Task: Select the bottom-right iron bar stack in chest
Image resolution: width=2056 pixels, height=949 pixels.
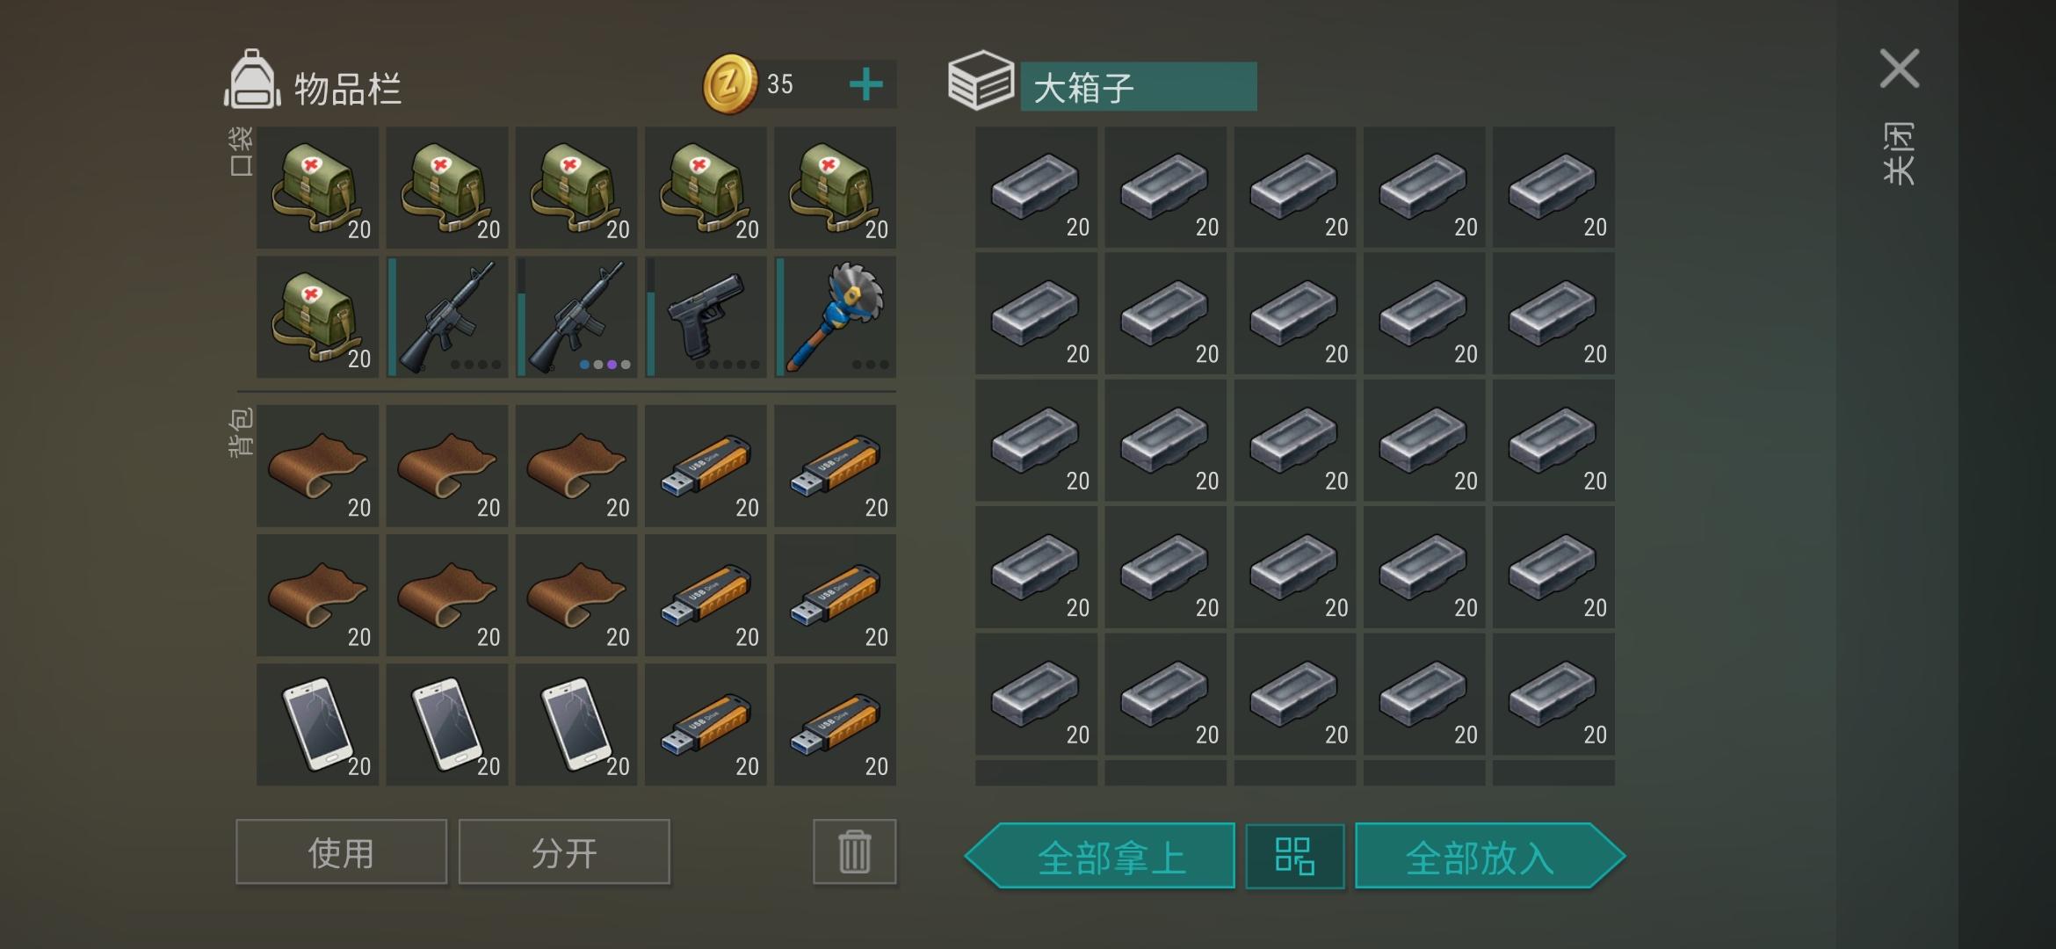Action: point(1553,694)
